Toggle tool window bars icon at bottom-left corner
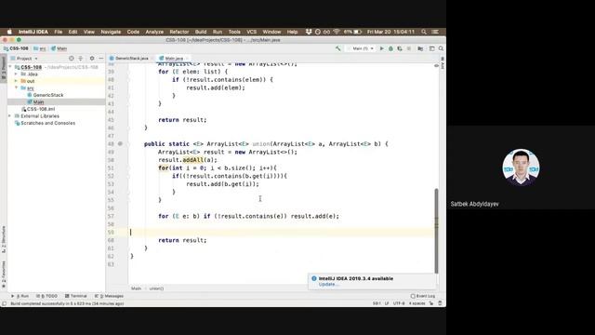The image size is (595, 335). 4,303
